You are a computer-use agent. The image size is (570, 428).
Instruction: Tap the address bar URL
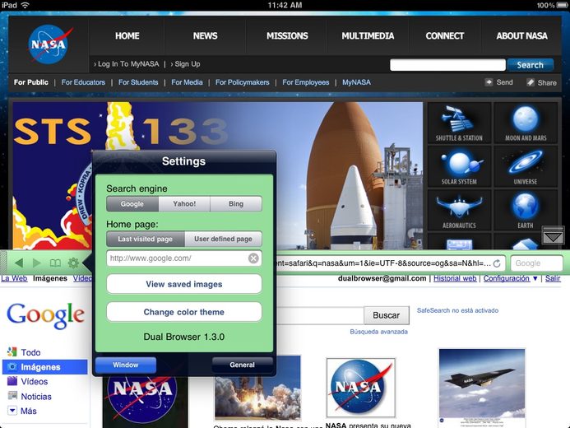(383, 263)
